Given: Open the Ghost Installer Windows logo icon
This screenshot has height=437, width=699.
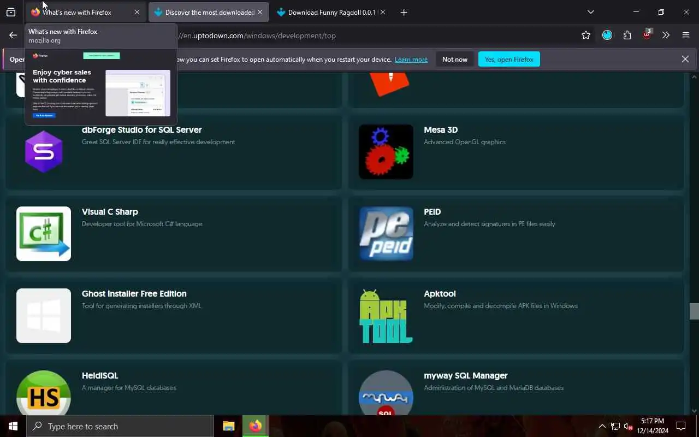Looking at the screenshot, I should [x=44, y=316].
